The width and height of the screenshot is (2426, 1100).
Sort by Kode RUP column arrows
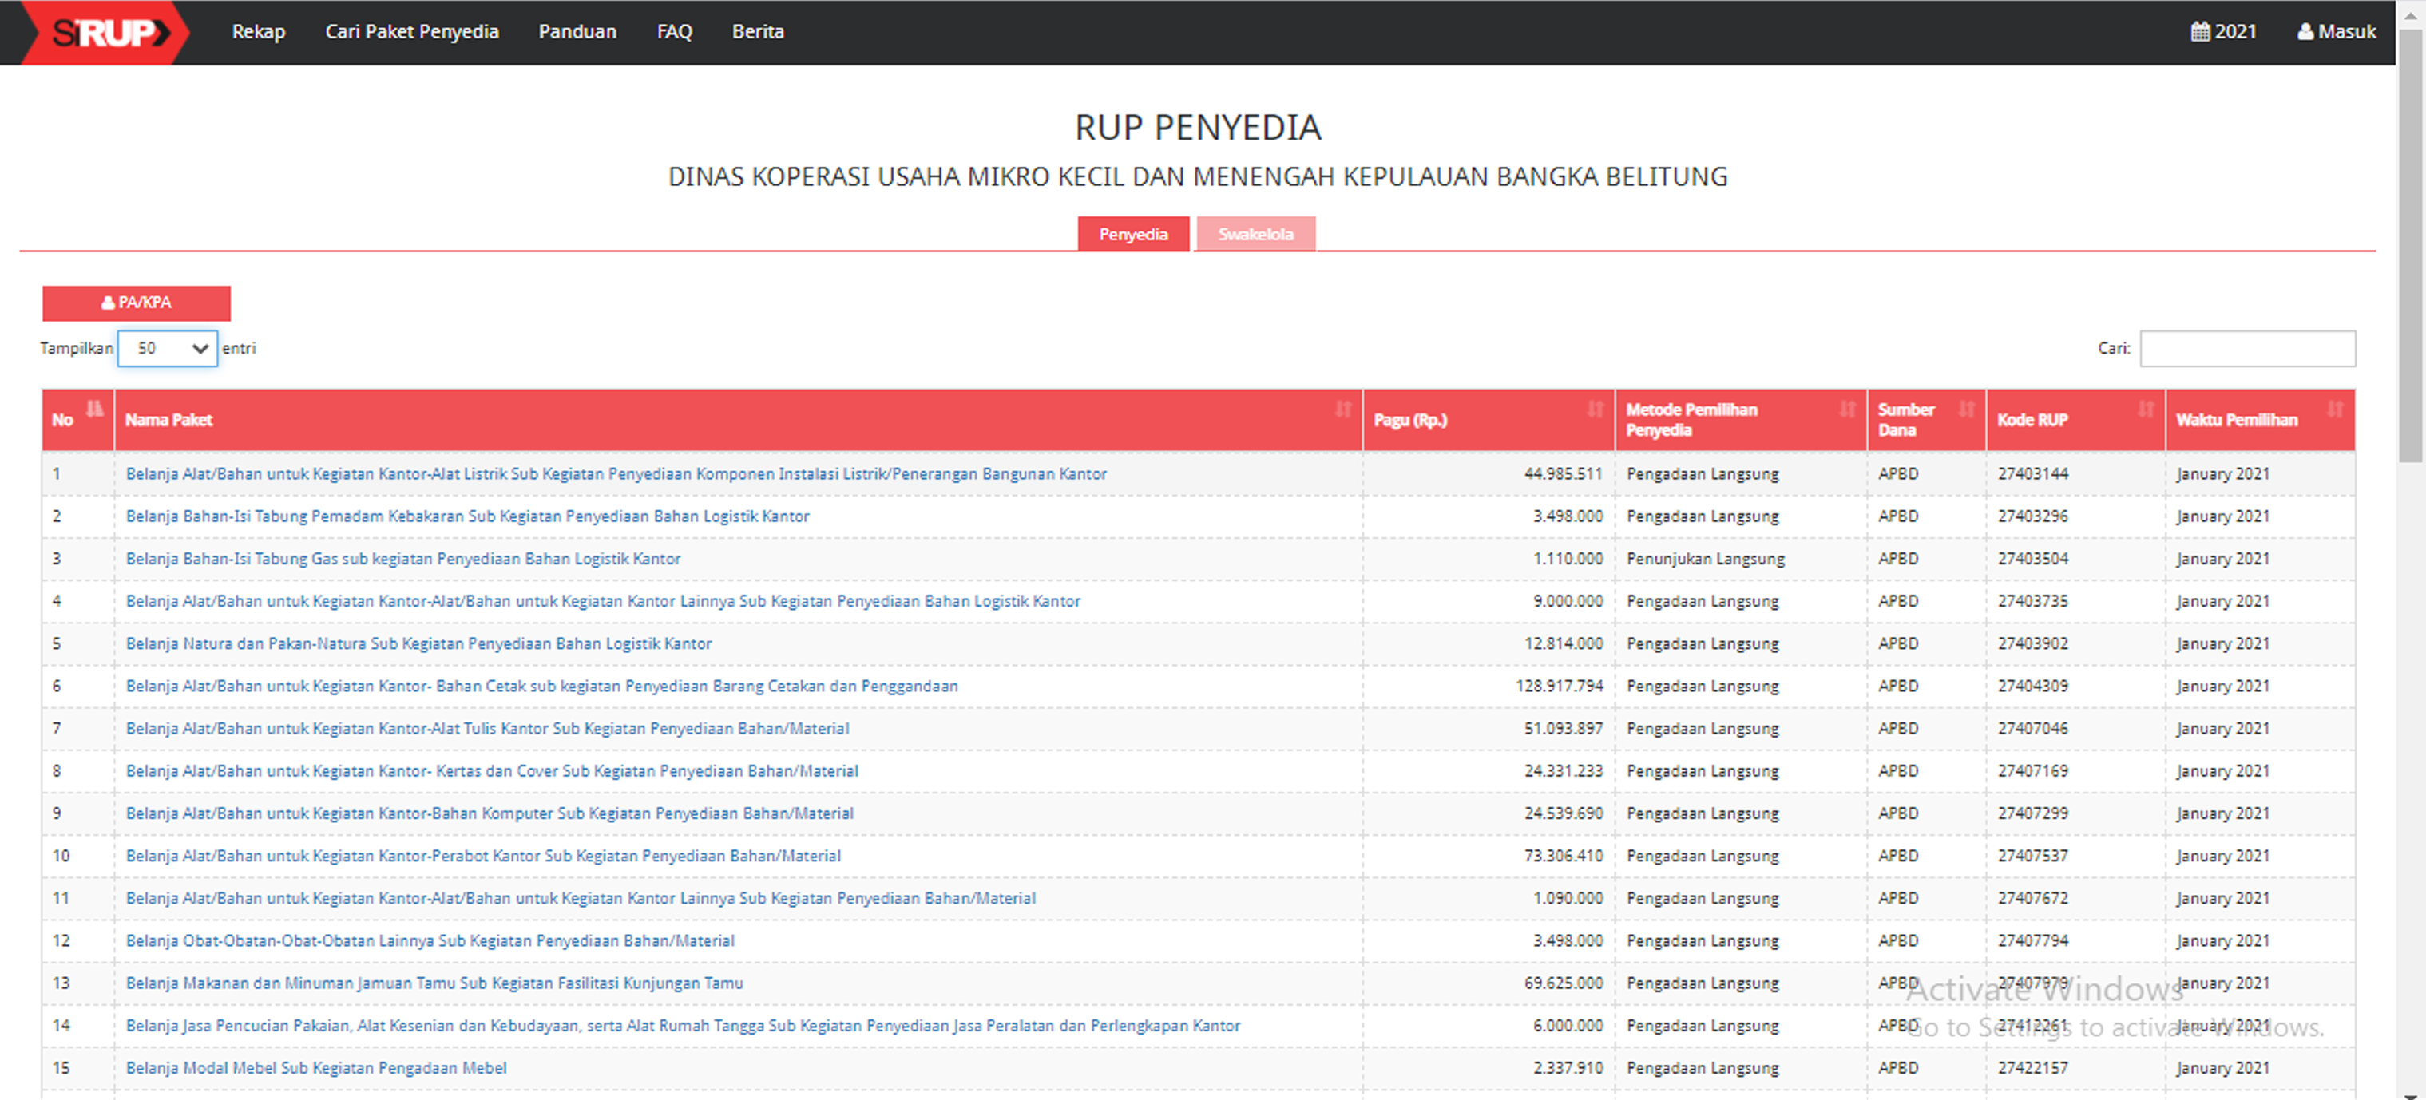coord(2146,409)
